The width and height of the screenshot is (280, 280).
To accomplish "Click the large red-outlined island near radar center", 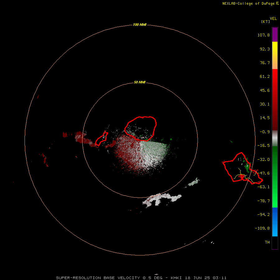I will pos(141,128).
